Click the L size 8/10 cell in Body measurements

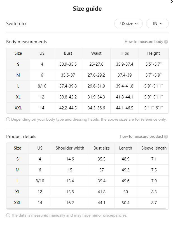click(x=42, y=86)
